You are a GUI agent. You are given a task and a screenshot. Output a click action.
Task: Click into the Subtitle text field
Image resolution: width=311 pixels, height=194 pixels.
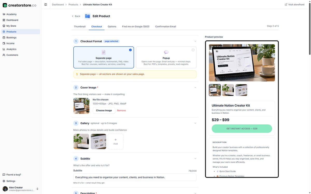(x=135, y=177)
